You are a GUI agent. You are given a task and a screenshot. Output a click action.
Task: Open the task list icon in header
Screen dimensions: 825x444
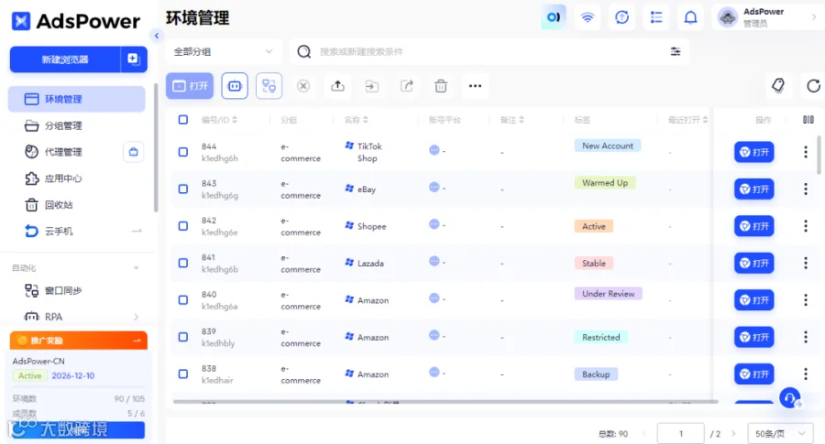[656, 17]
